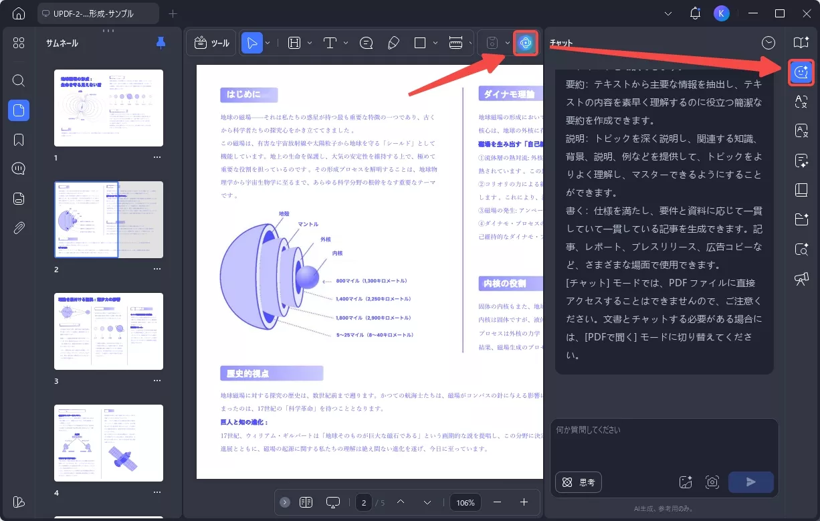This screenshot has height=521, width=820.
Task: Send the chat message with the send button
Action: (750, 482)
